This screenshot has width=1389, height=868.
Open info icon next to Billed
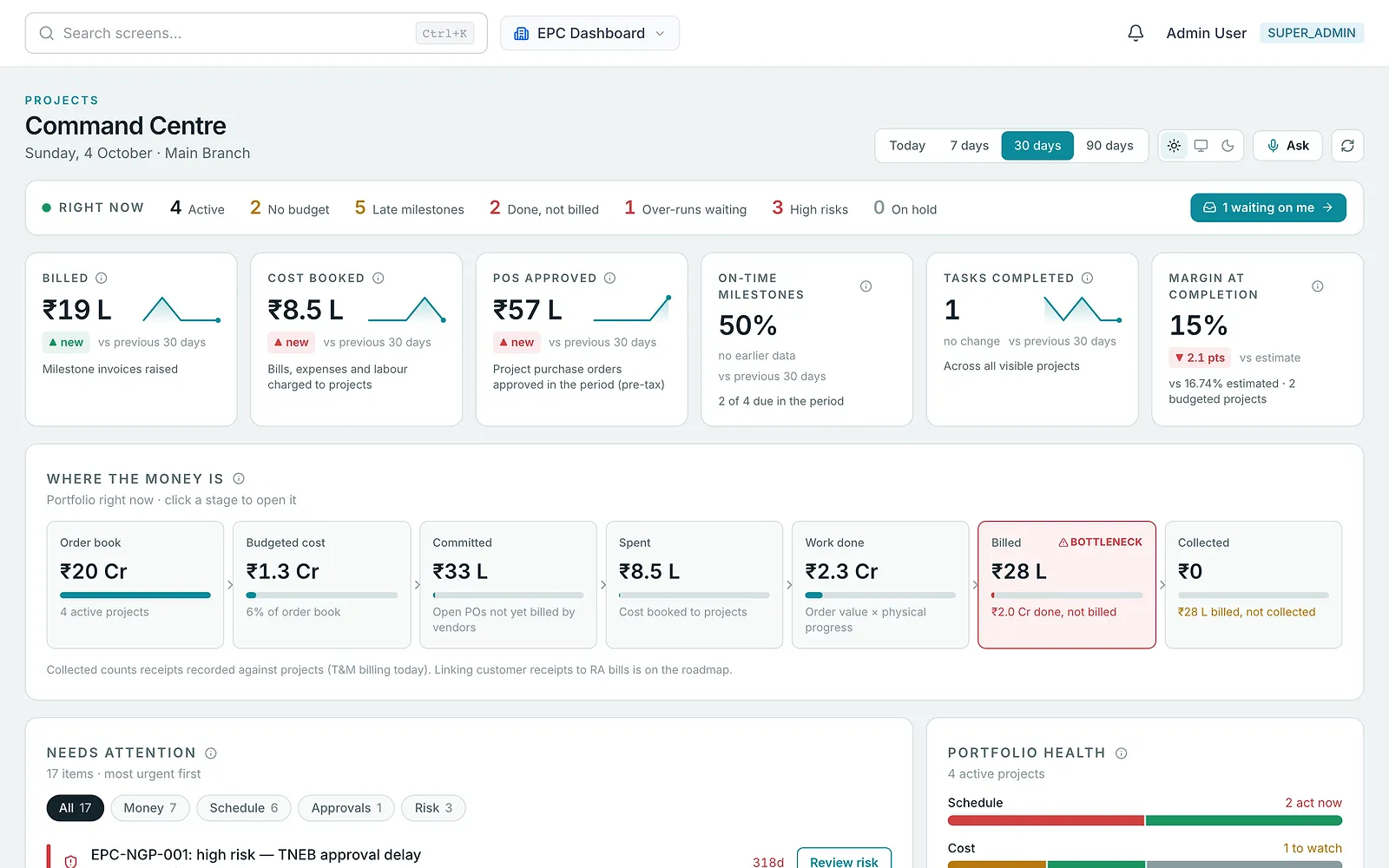point(102,278)
